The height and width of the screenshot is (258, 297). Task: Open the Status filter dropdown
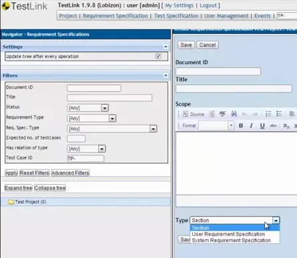pyautogui.click(x=105, y=108)
